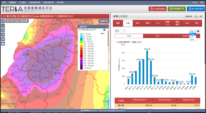The image size is (206, 113).
Task: Click the full-extent expand map icon
Action: click(3, 39)
